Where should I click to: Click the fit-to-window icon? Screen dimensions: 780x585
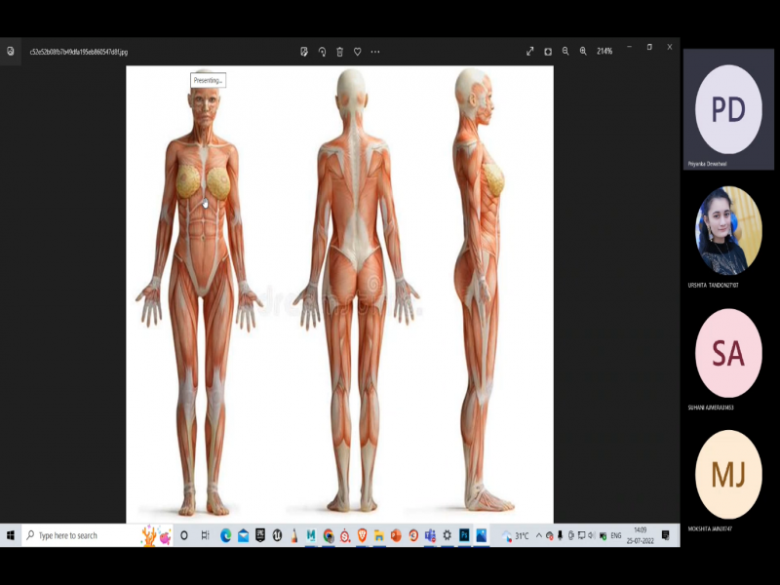[x=548, y=51]
